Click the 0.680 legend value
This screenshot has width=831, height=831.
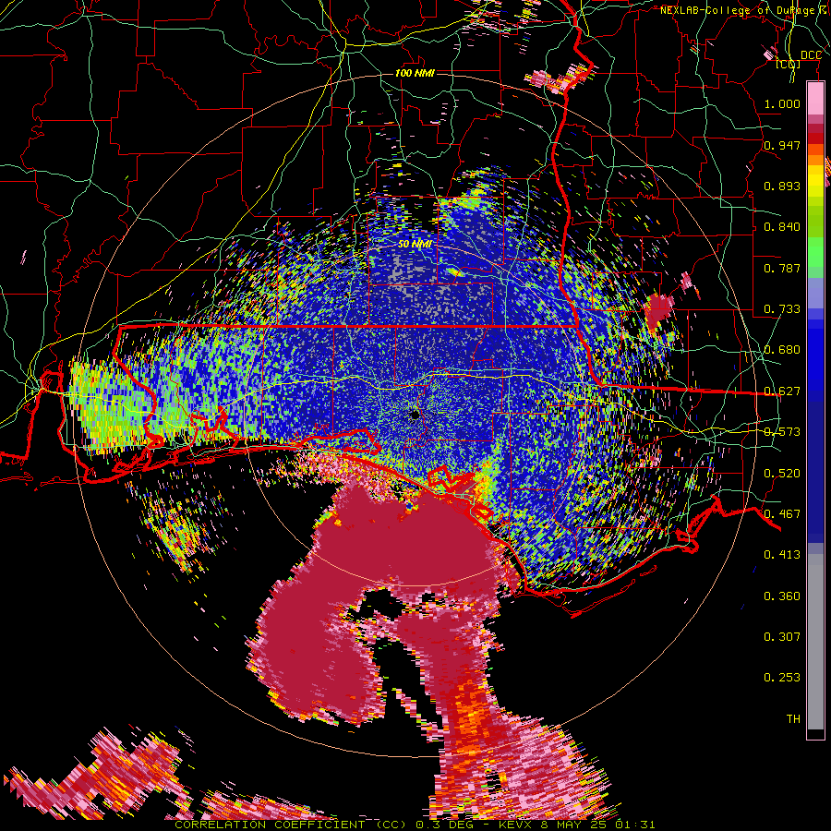pos(782,350)
